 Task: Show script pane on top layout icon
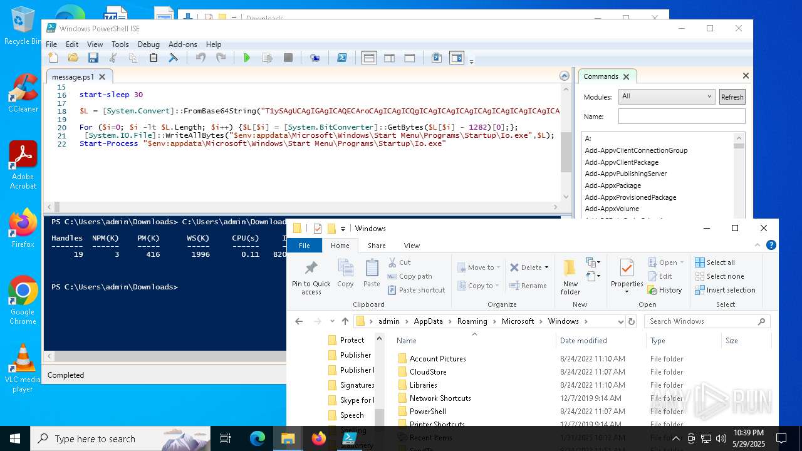(x=369, y=58)
